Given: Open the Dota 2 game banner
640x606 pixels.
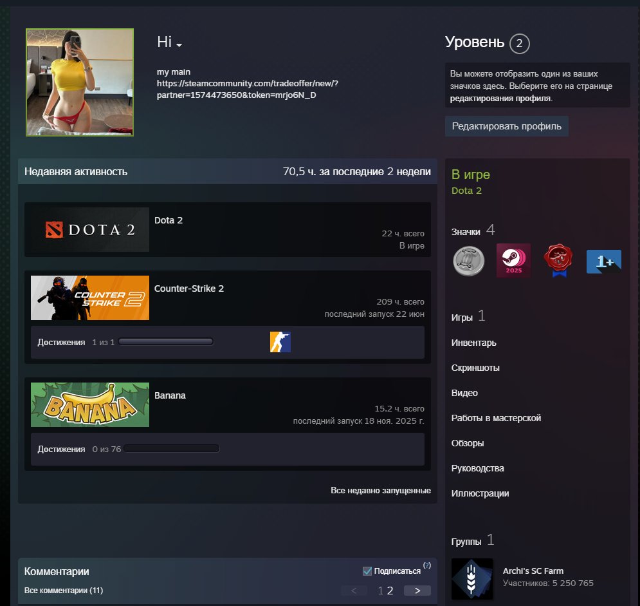Looking at the screenshot, I should pyautogui.click(x=90, y=230).
